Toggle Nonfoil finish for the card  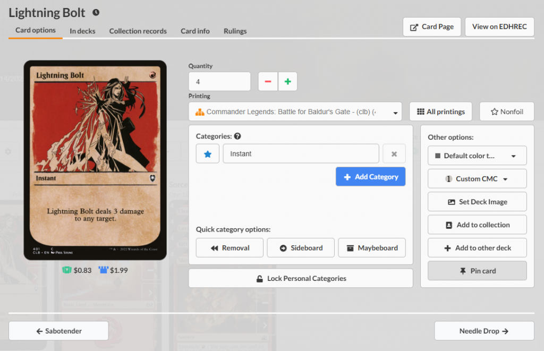[506, 111]
